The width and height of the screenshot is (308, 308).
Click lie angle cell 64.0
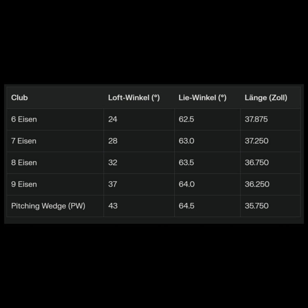pos(186,184)
